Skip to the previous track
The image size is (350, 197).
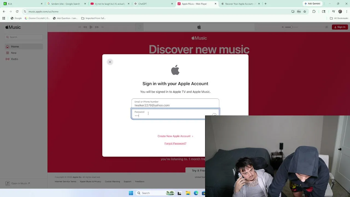coord(85,27)
